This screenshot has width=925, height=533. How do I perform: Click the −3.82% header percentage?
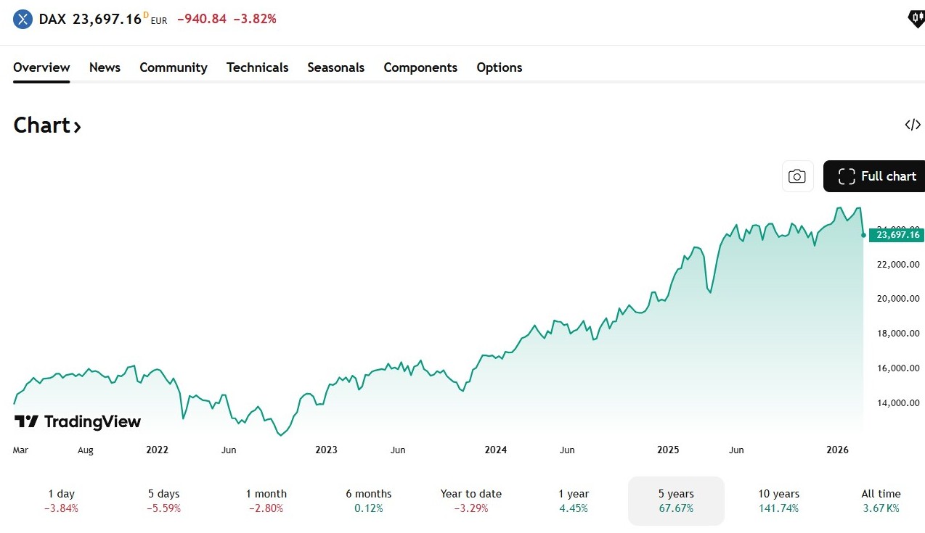click(x=255, y=19)
